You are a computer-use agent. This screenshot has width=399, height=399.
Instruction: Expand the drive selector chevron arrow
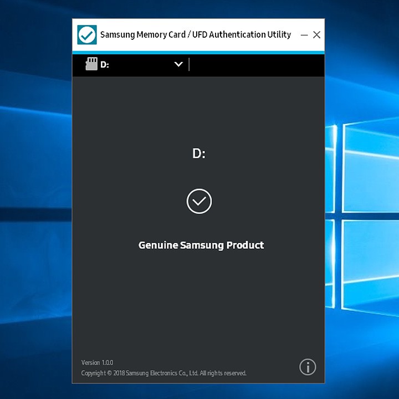click(x=178, y=64)
